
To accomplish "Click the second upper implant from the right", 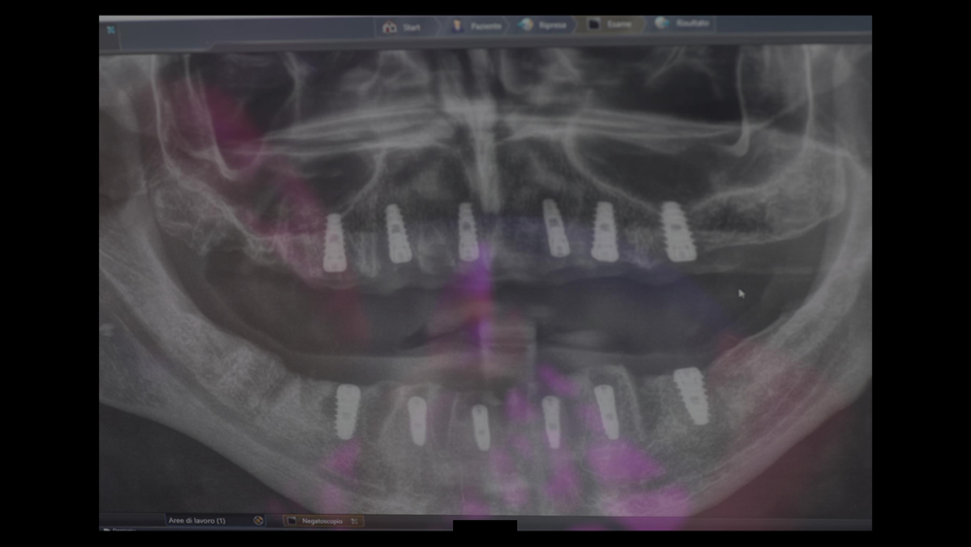I will point(605,231).
